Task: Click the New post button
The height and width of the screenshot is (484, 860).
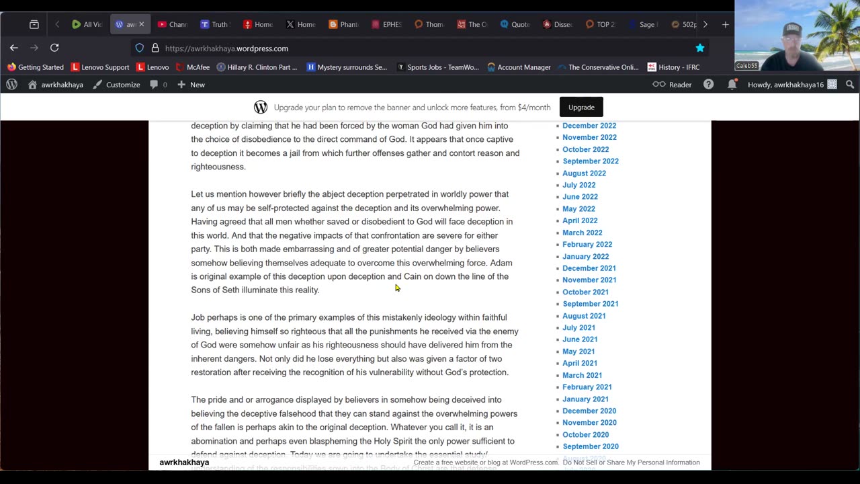Action: (191, 85)
